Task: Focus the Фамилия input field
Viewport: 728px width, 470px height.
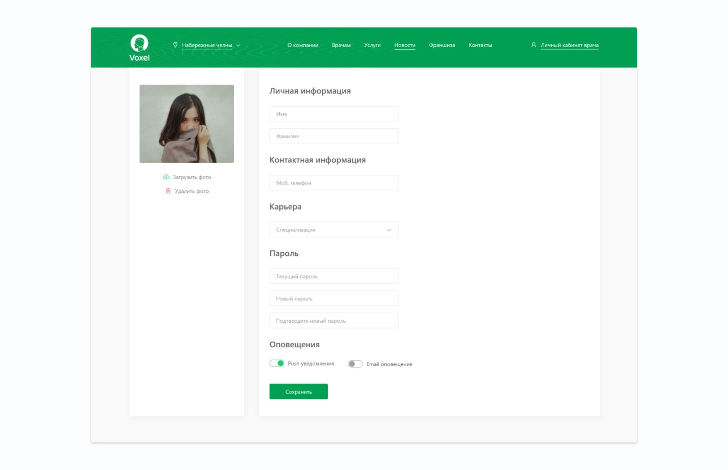Action: click(x=334, y=136)
